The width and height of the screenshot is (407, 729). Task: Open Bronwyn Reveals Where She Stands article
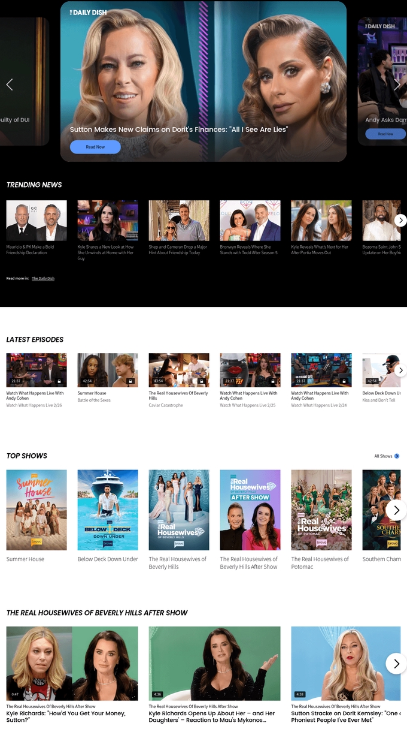tap(250, 228)
